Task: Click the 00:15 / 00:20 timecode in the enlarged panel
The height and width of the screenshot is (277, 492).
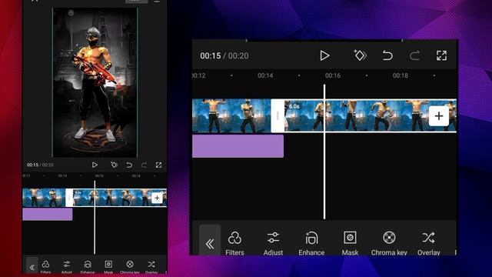Action: tap(224, 56)
